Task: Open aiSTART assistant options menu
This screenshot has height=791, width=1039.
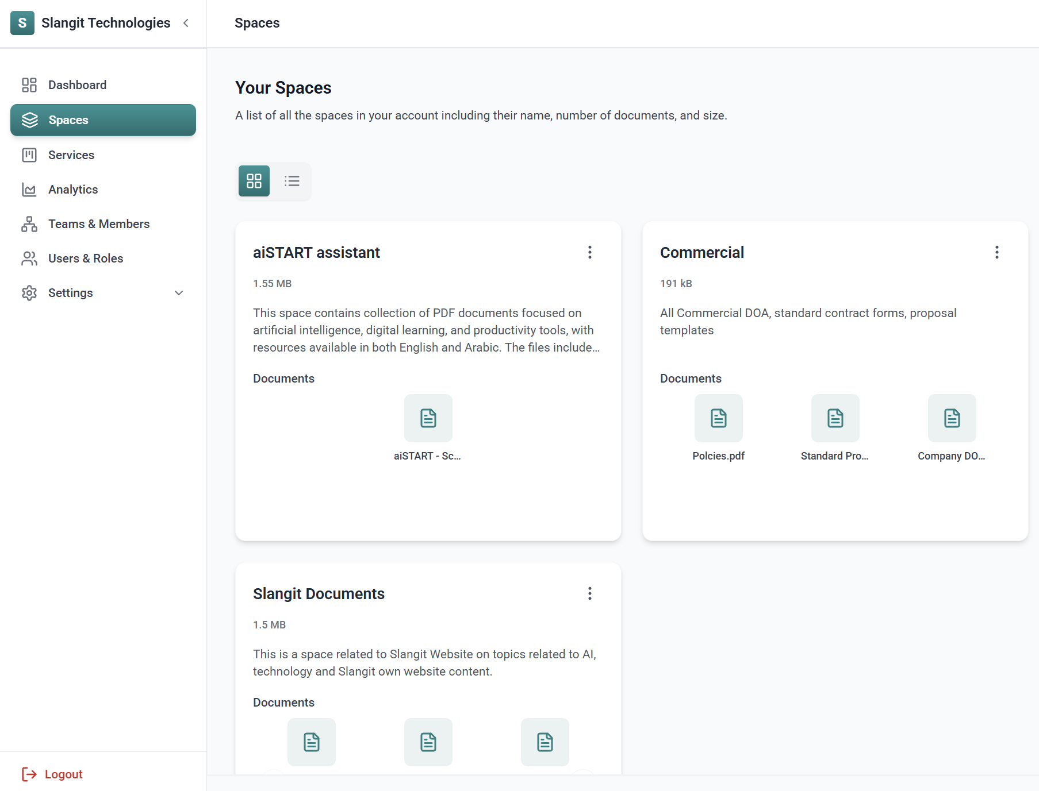Action: tap(590, 252)
